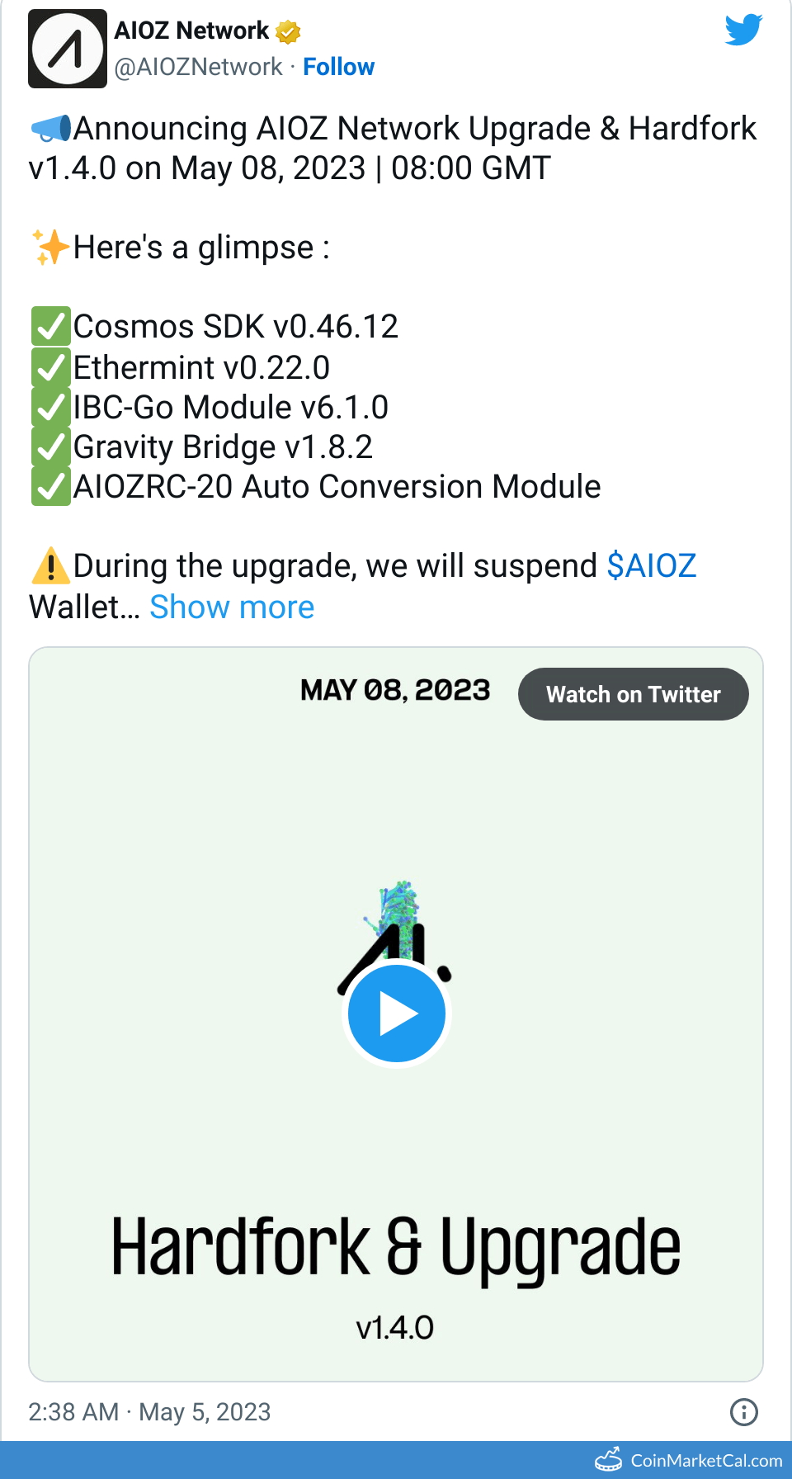Open the @AIOZNetwork handle
The image size is (792, 1479).
[x=198, y=67]
